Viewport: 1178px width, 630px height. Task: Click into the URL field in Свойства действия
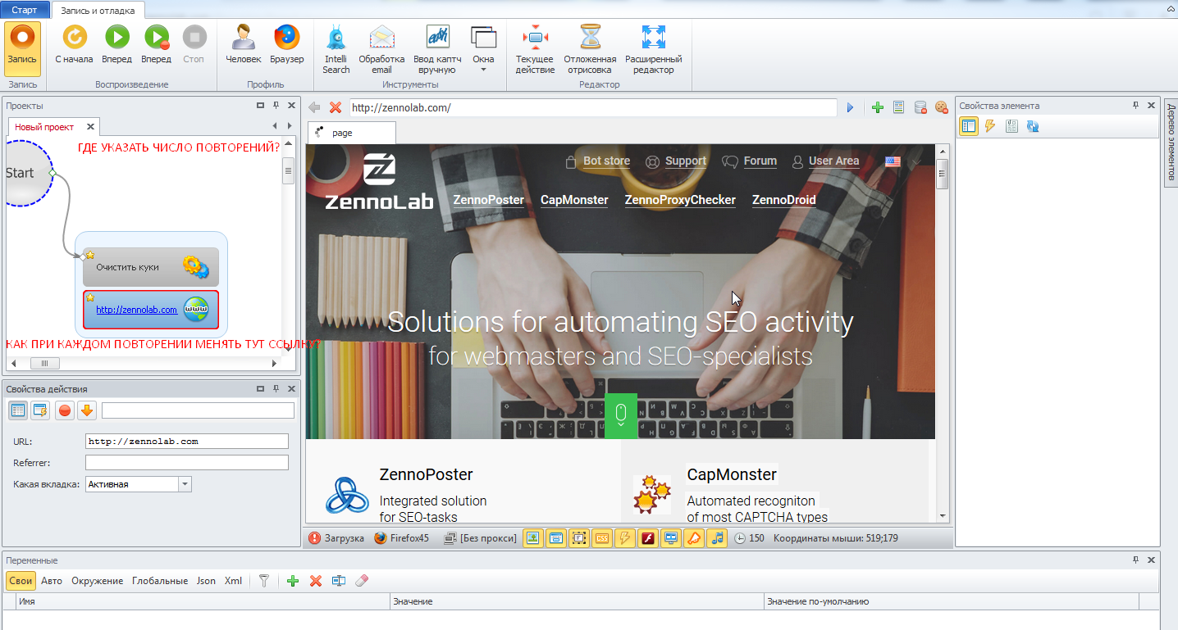pos(187,442)
